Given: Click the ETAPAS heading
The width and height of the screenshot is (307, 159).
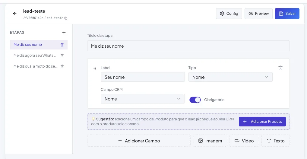Looking at the screenshot, I should [17, 33].
